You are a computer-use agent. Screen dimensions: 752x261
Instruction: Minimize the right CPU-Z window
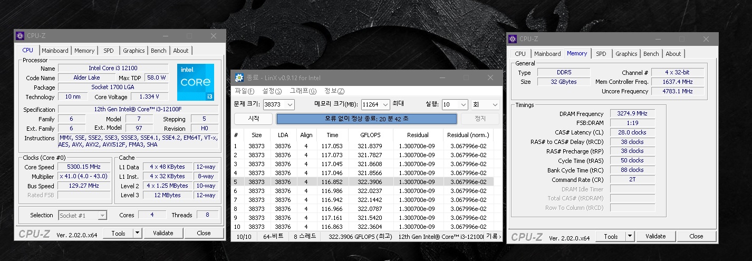point(658,39)
